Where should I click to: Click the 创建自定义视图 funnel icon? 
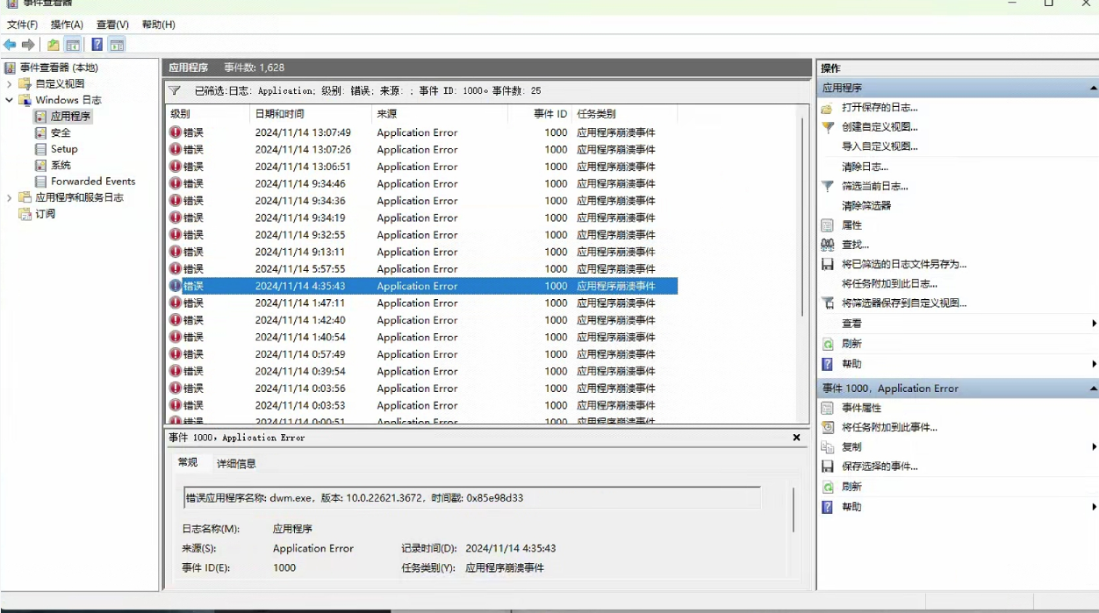pos(827,127)
